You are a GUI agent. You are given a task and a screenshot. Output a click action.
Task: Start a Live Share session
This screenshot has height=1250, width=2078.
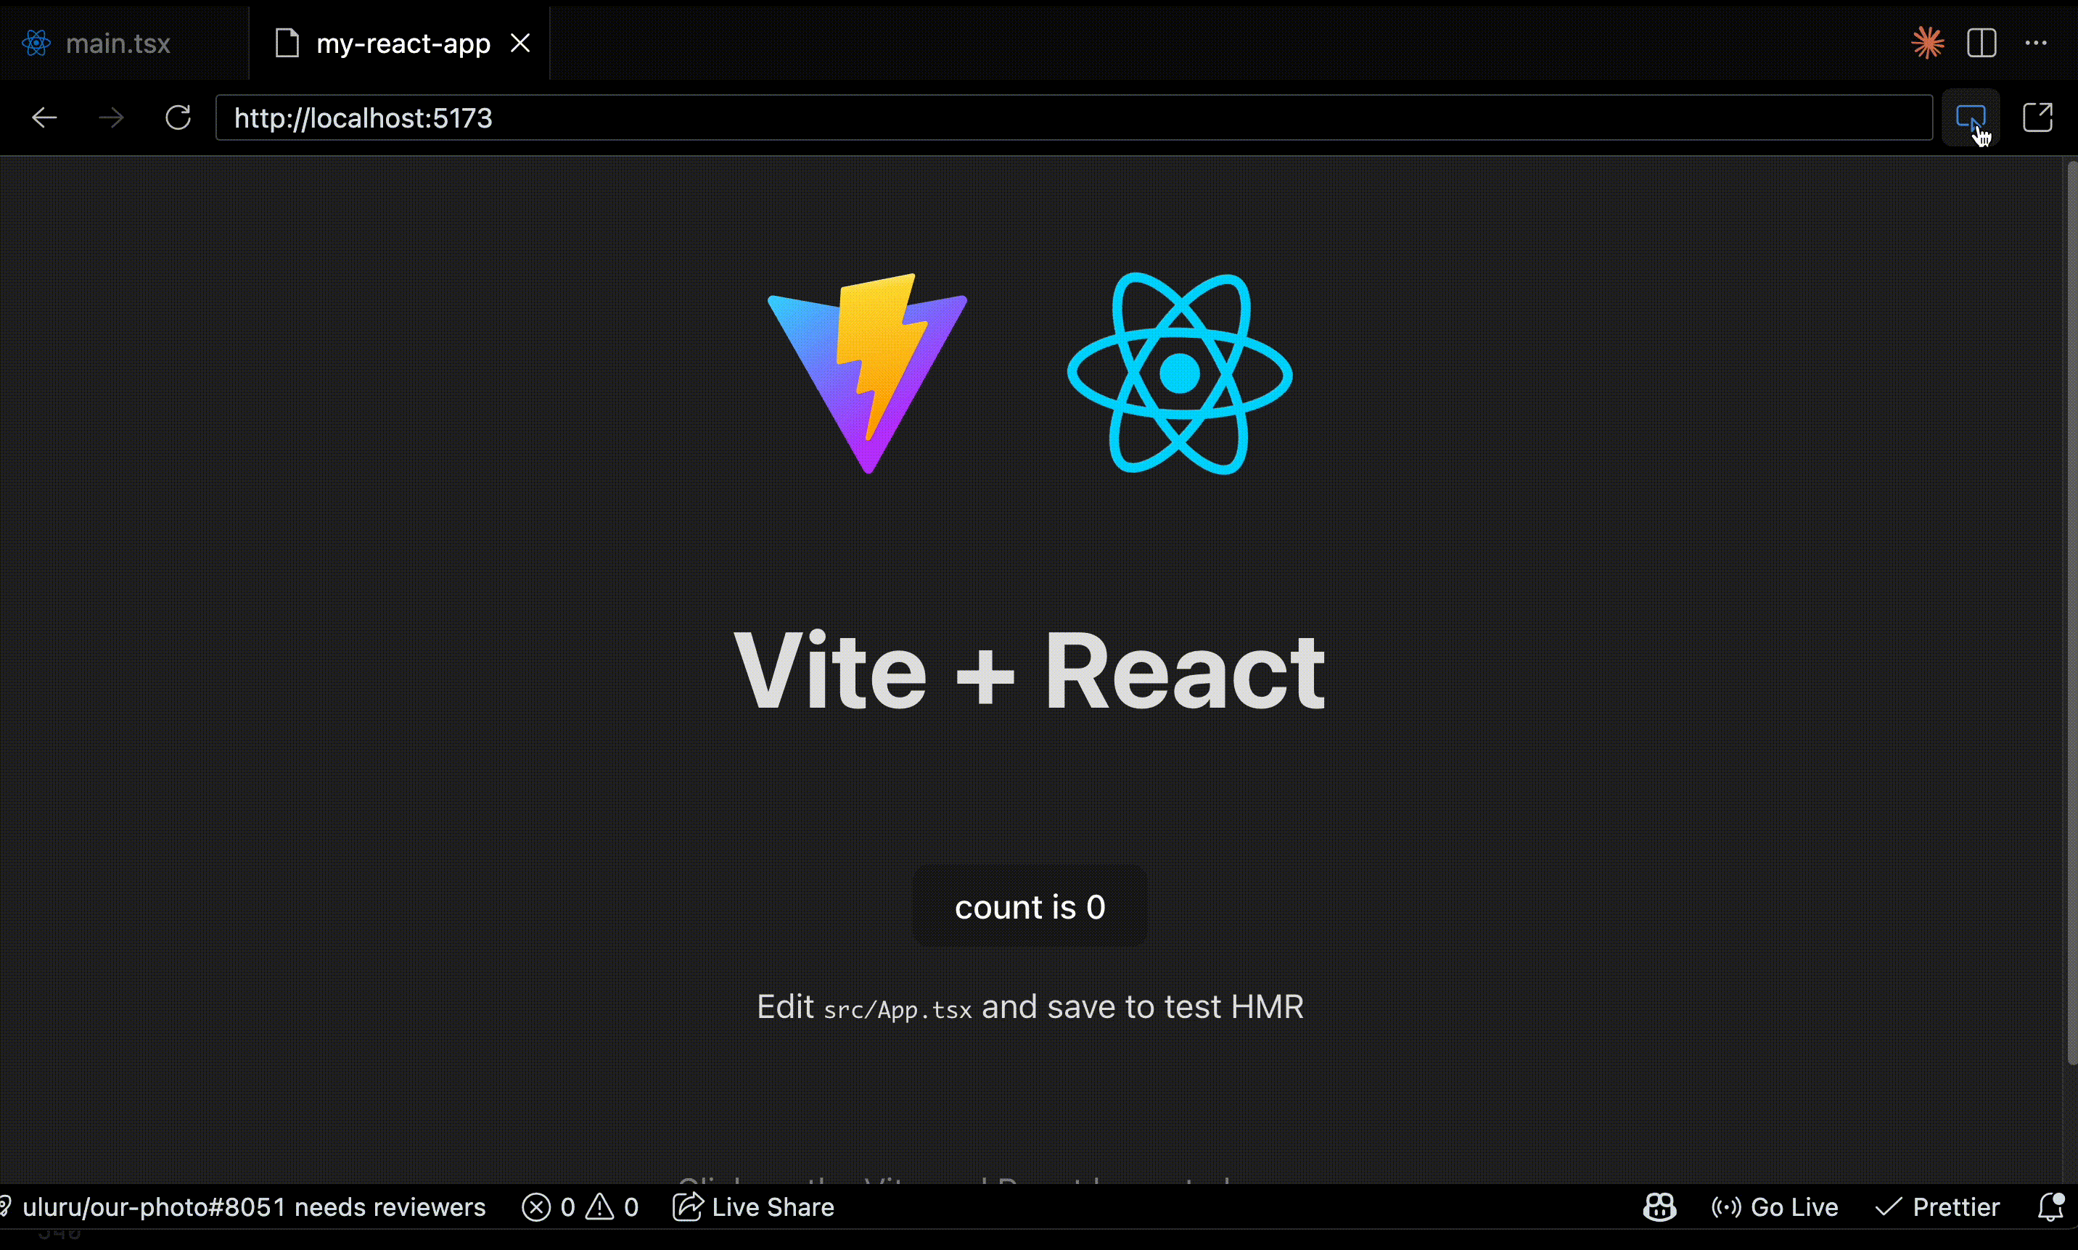[753, 1207]
